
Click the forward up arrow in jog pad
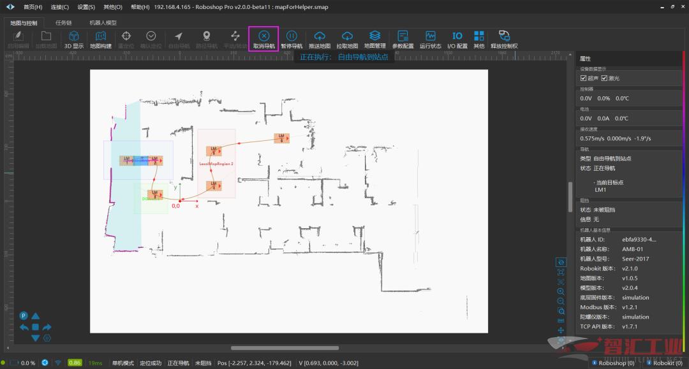point(36,316)
